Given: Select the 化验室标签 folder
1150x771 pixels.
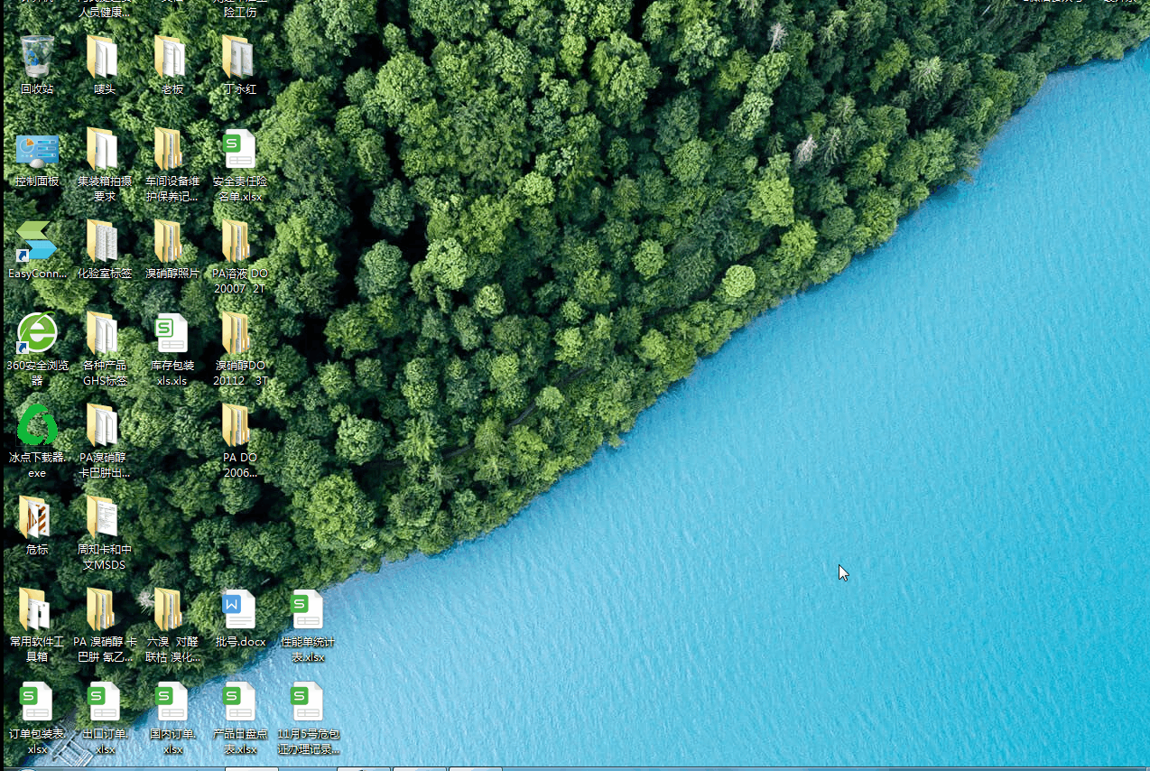Looking at the screenshot, I should click(105, 243).
